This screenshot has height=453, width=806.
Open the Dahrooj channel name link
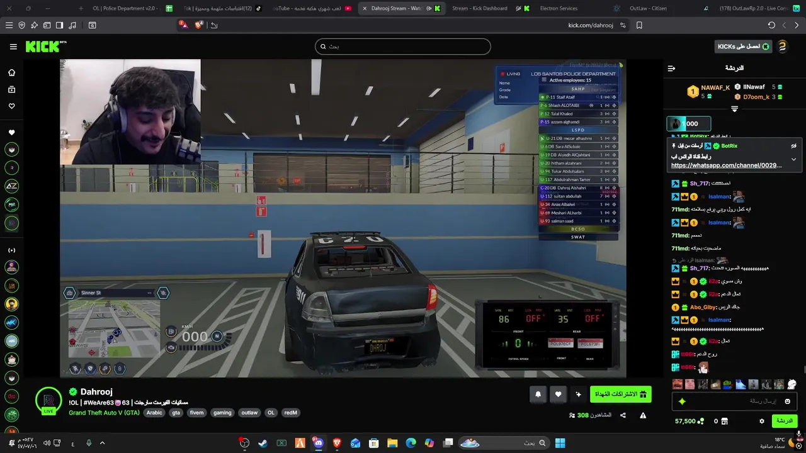(x=96, y=392)
